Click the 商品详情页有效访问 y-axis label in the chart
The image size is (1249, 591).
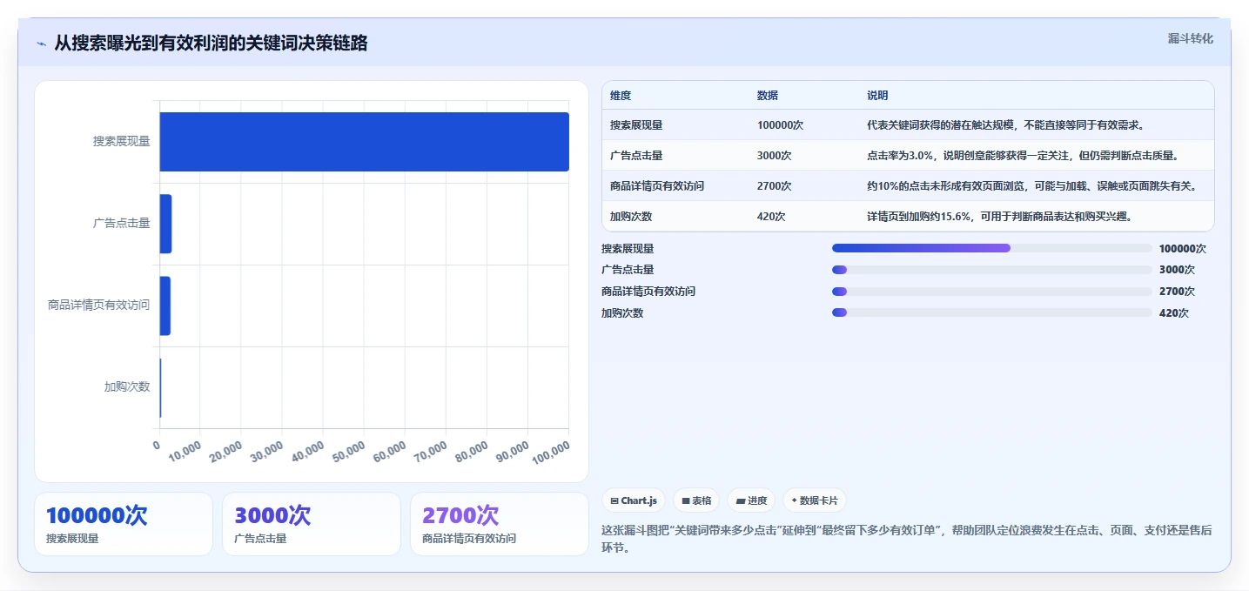[x=99, y=305]
